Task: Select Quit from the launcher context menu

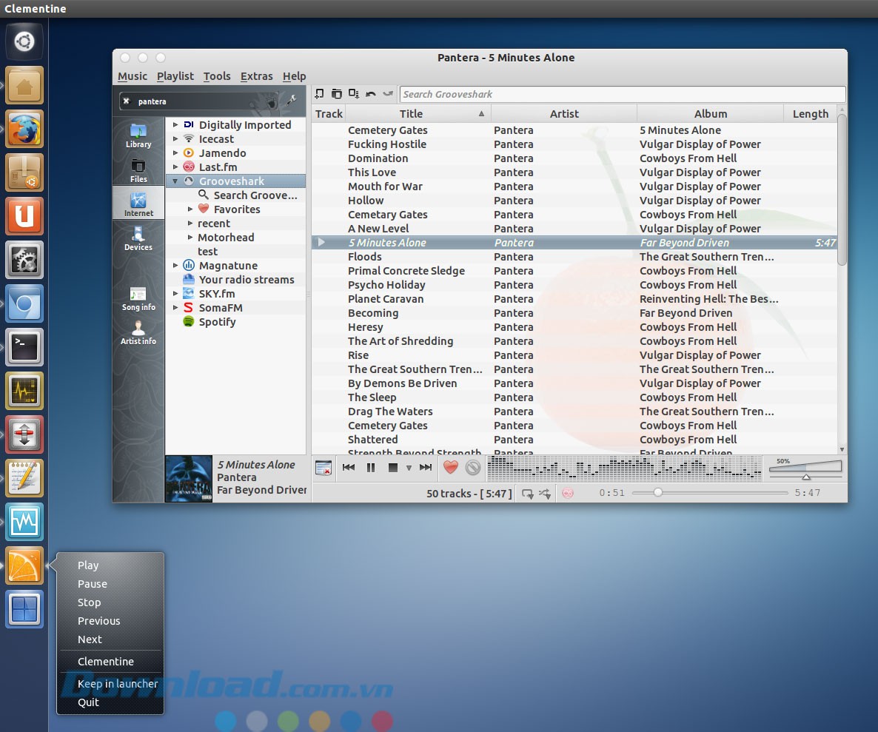Action: (88, 702)
